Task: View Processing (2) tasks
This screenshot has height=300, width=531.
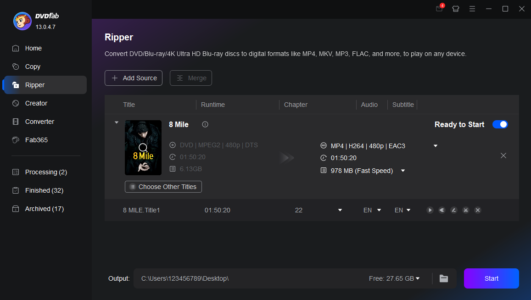Action: pyautogui.click(x=45, y=172)
